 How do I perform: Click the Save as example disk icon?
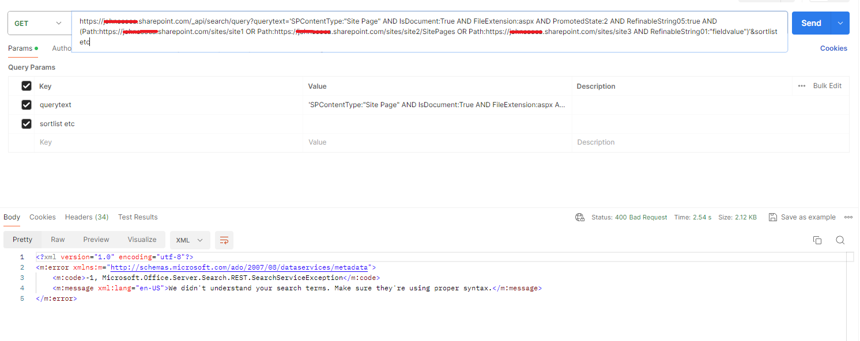coord(772,217)
